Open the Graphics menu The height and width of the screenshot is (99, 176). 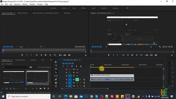click(32, 4)
